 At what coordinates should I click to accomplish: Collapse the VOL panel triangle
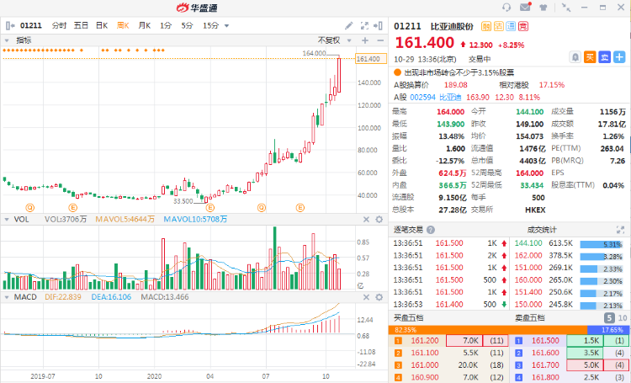[x=7, y=220]
